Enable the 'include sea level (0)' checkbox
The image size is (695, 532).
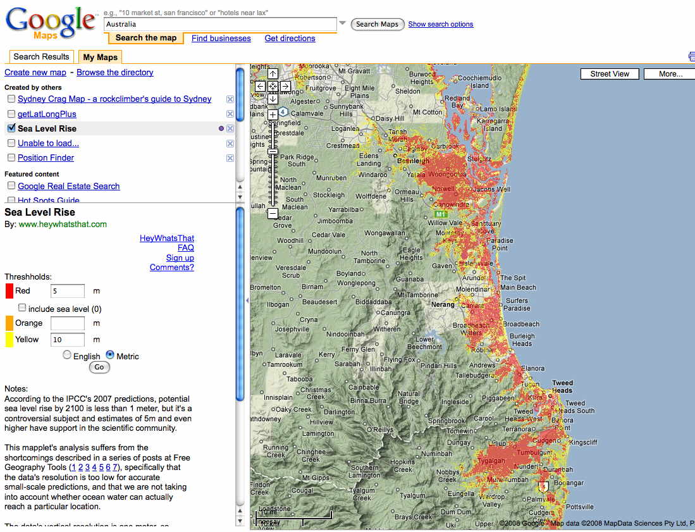22,308
